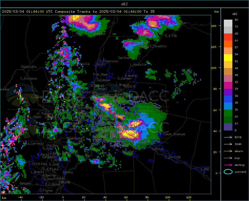Click the C_Chilenos map label
This screenshot has width=249, height=201.
29,79
